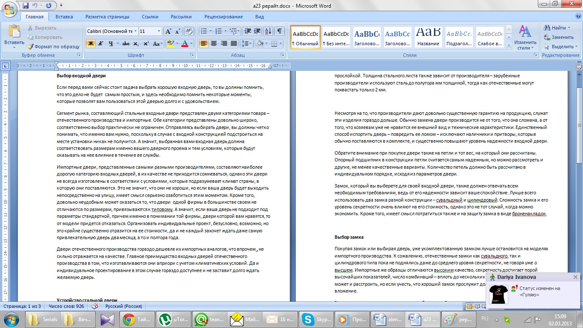Apply superscript formatting

pyautogui.click(x=146, y=44)
